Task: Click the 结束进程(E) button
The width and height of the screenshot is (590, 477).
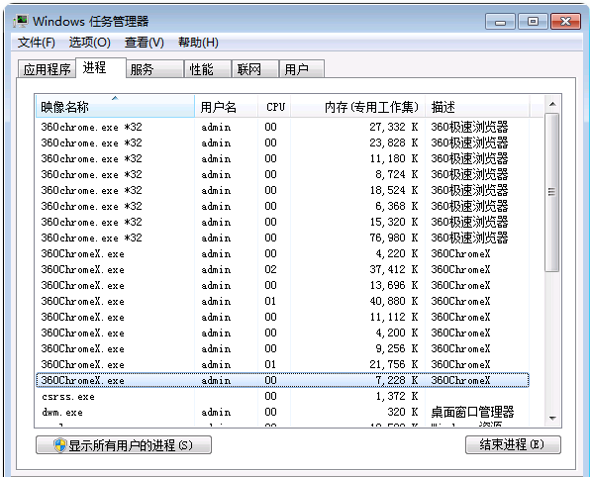Action: point(513,445)
